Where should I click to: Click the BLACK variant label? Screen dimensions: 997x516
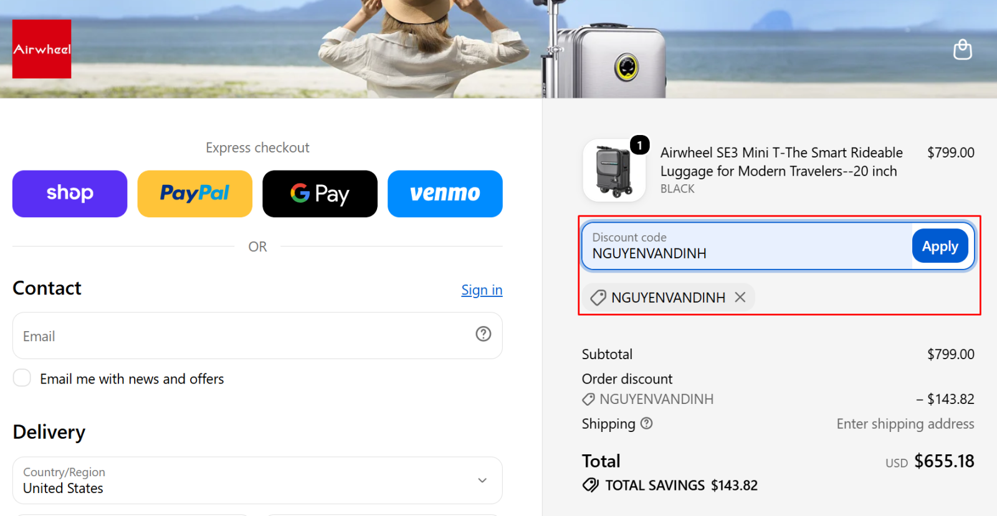tap(677, 189)
